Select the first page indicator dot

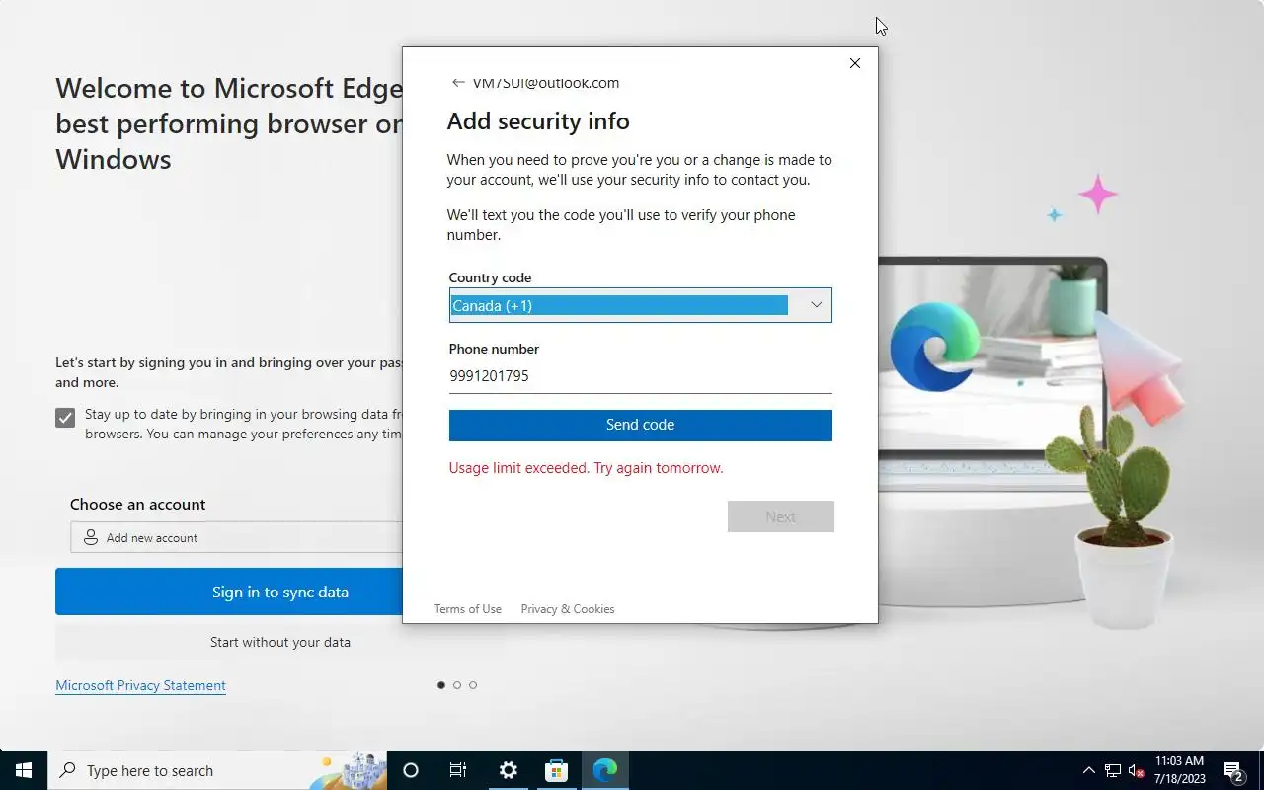point(441,685)
